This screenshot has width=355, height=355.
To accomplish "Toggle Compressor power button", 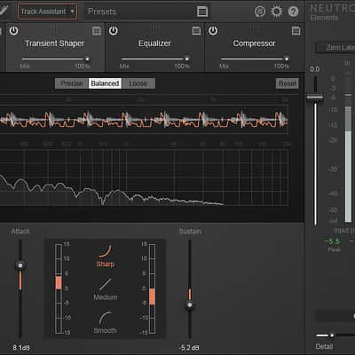I will click(x=213, y=30).
